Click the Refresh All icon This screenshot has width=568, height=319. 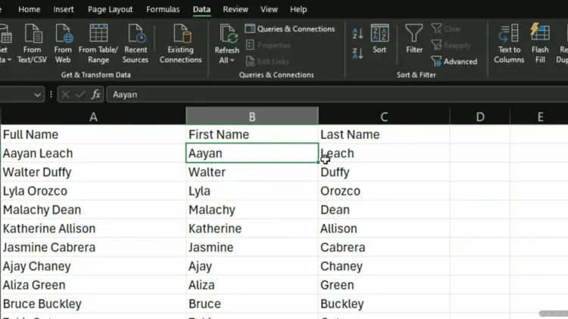pyautogui.click(x=228, y=35)
